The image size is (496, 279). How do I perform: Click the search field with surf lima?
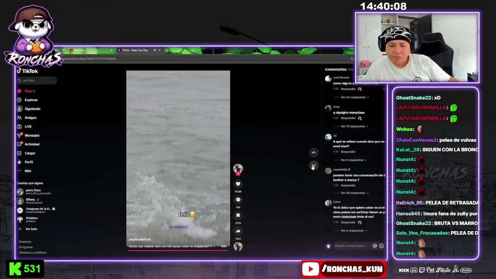pos(37,81)
